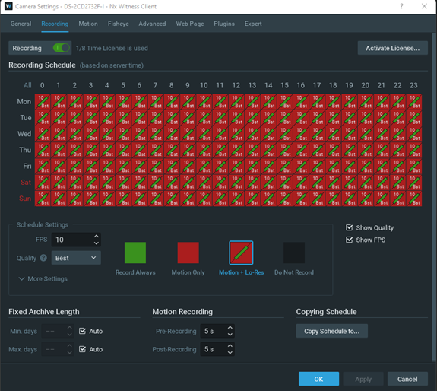Click the Nx Witness logo in title bar
Screen dimensions: 437x391
point(8,6)
